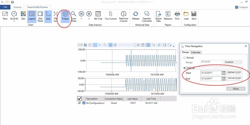Click magnifier zoom icon in chart toolbar
250x125 pixels.
[105, 45]
